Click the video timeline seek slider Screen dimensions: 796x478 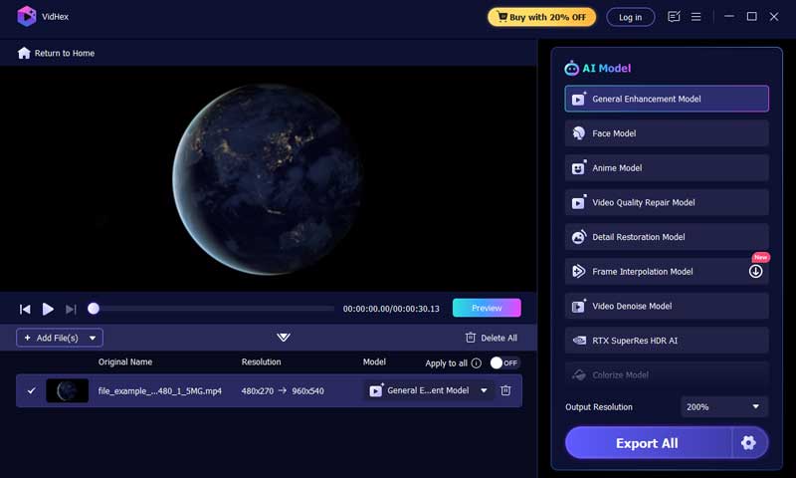(214, 309)
